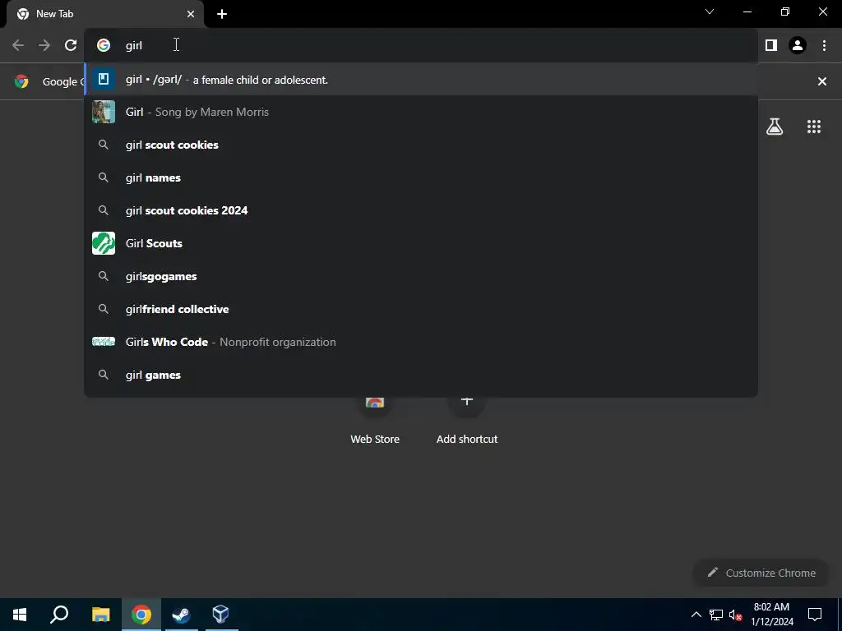This screenshot has height=631, width=842.
Task: Select the Girls Who Code suggestion
Action: pos(421,342)
